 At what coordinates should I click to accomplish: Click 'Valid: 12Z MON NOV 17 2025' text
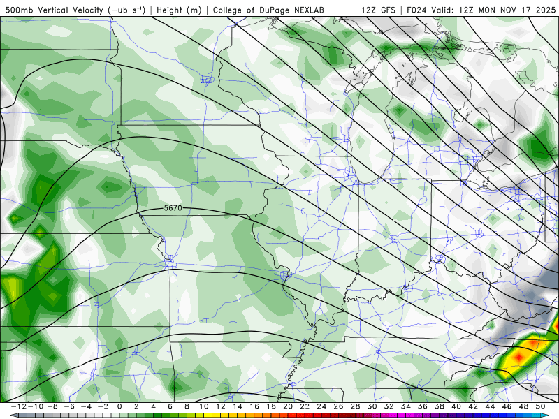click(493, 10)
